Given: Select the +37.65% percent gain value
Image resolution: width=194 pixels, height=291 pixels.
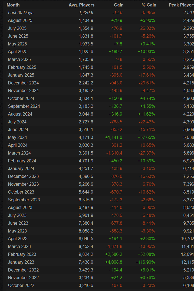Looking at the screenshot, I should [x=146, y=137].
